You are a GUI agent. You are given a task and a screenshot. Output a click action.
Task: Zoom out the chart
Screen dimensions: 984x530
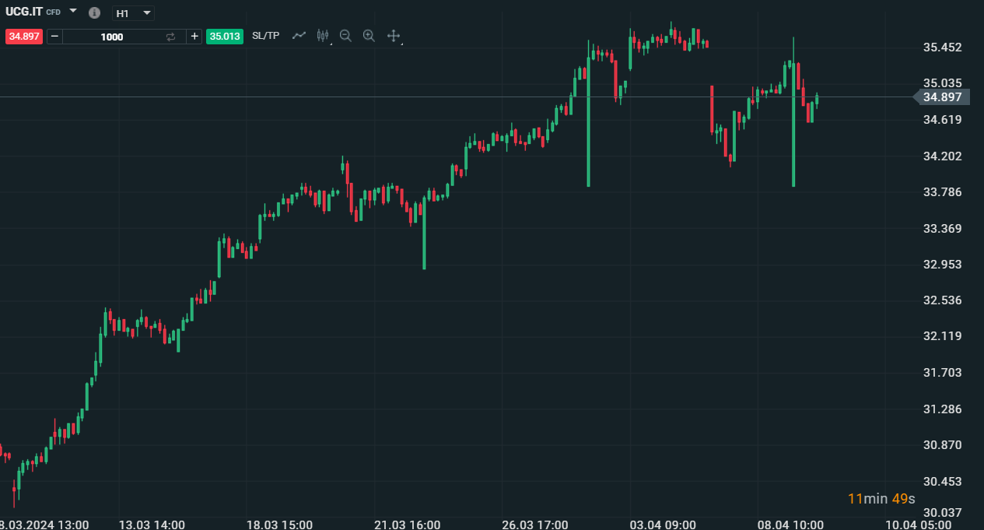(345, 36)
